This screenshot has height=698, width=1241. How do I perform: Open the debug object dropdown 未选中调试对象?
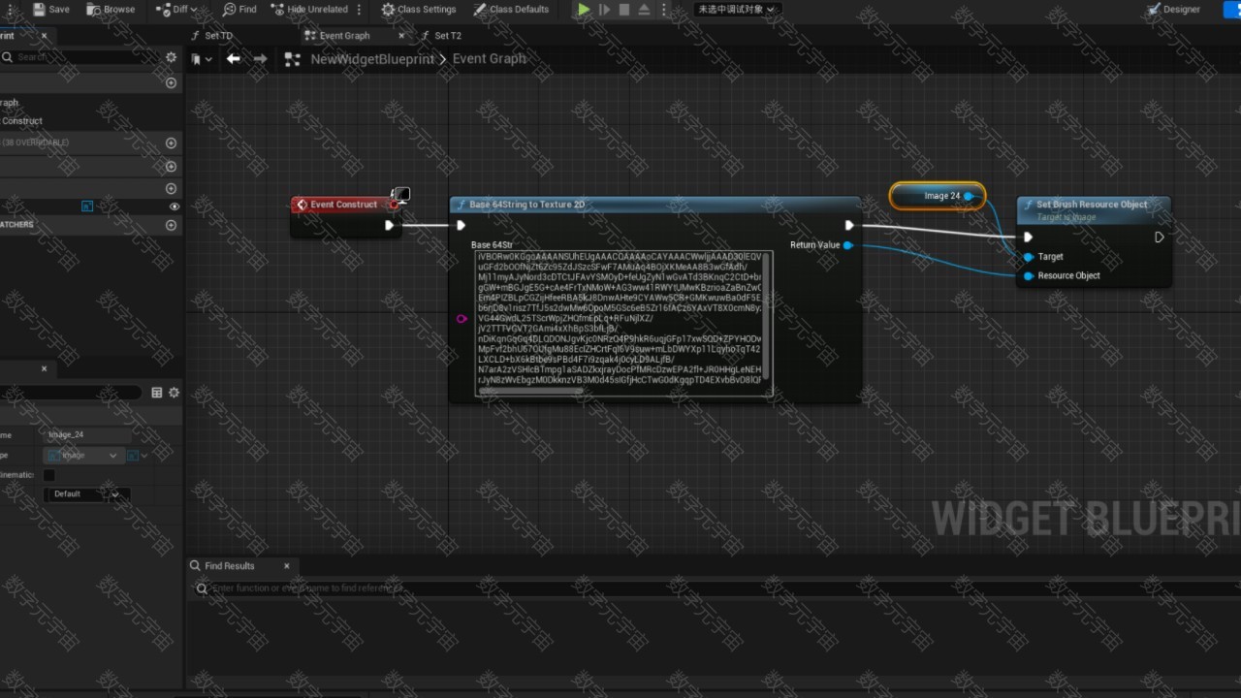click(737, 9)
